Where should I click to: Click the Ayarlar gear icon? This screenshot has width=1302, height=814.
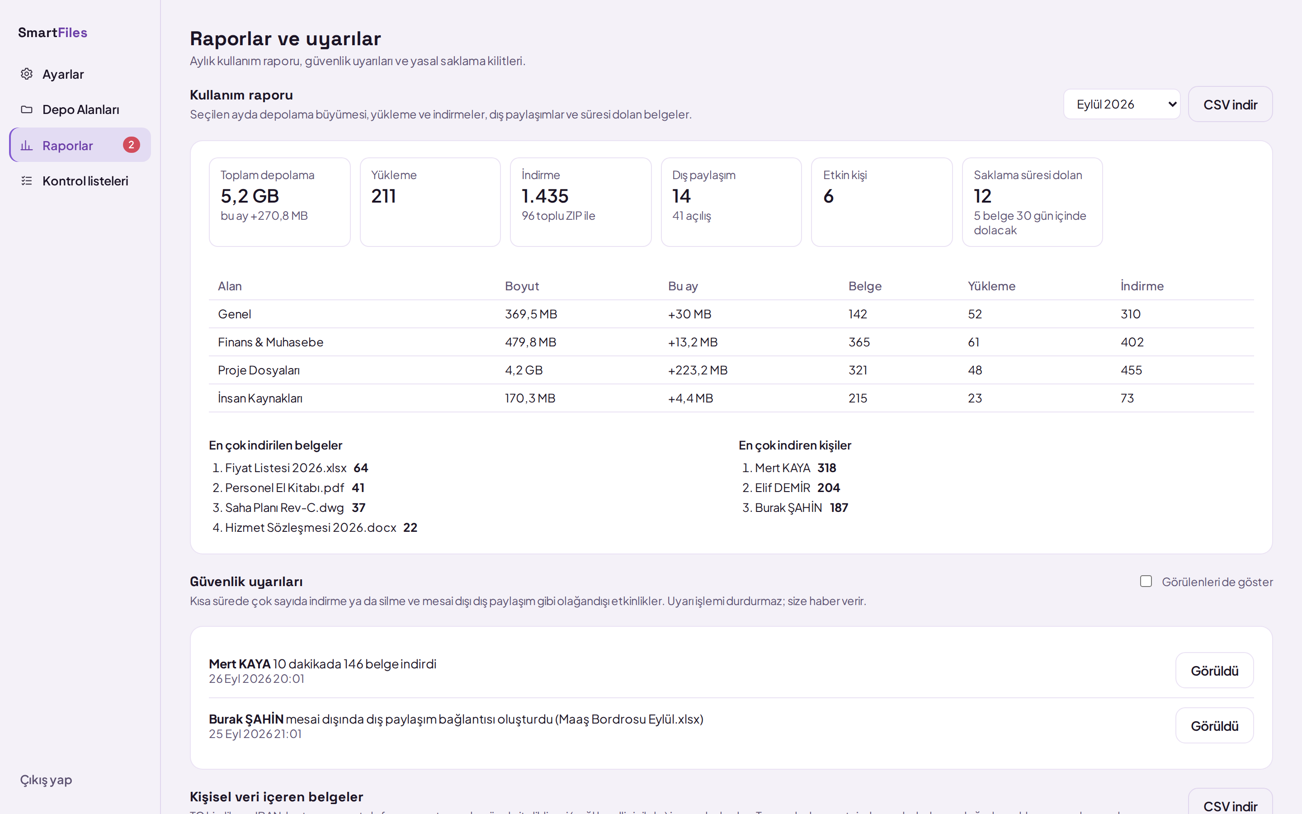[26, 74]
